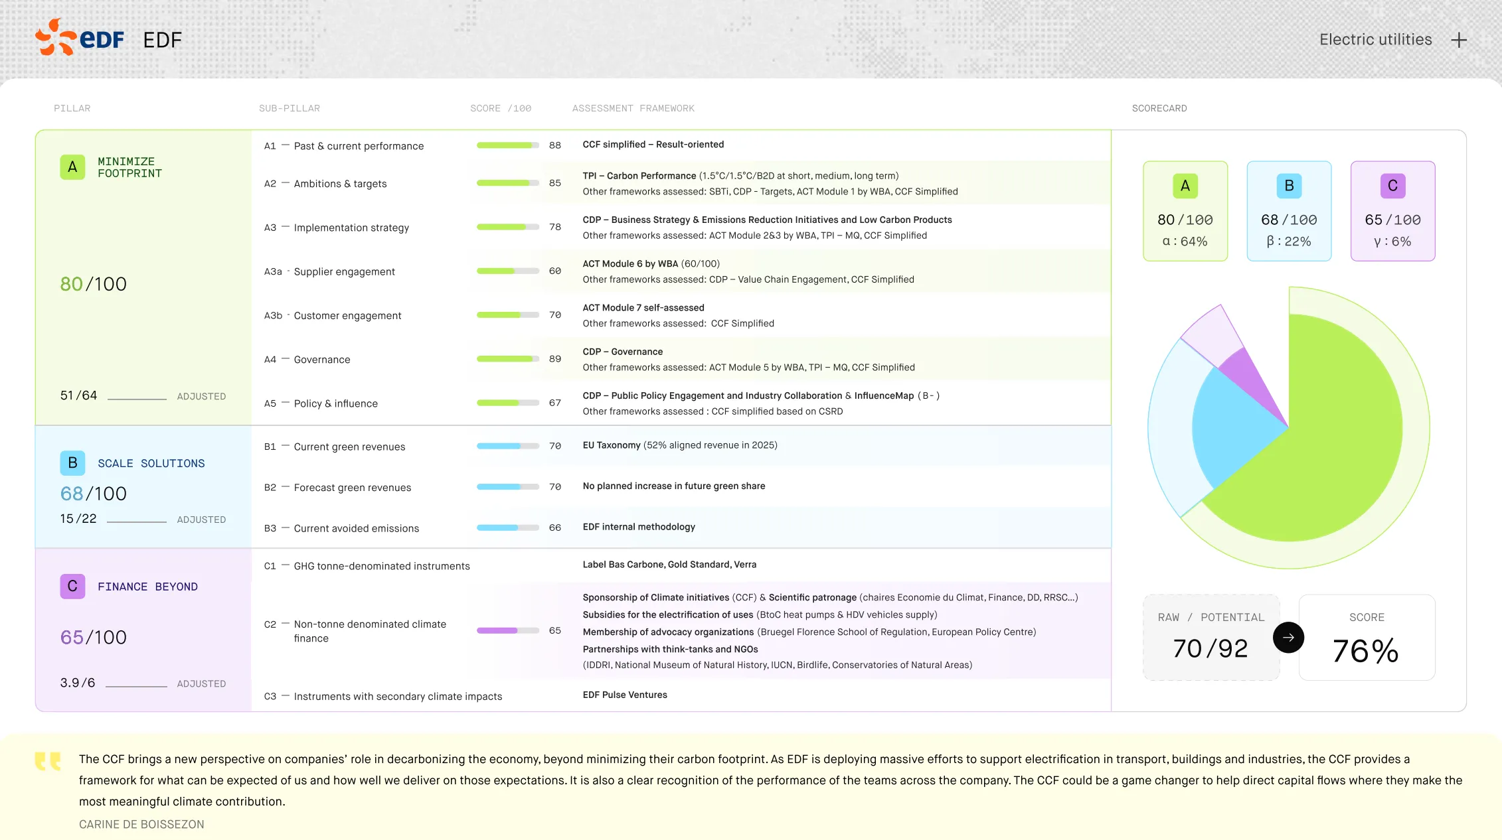Expand Electric utilities with the plus icon

[1459, 40]
